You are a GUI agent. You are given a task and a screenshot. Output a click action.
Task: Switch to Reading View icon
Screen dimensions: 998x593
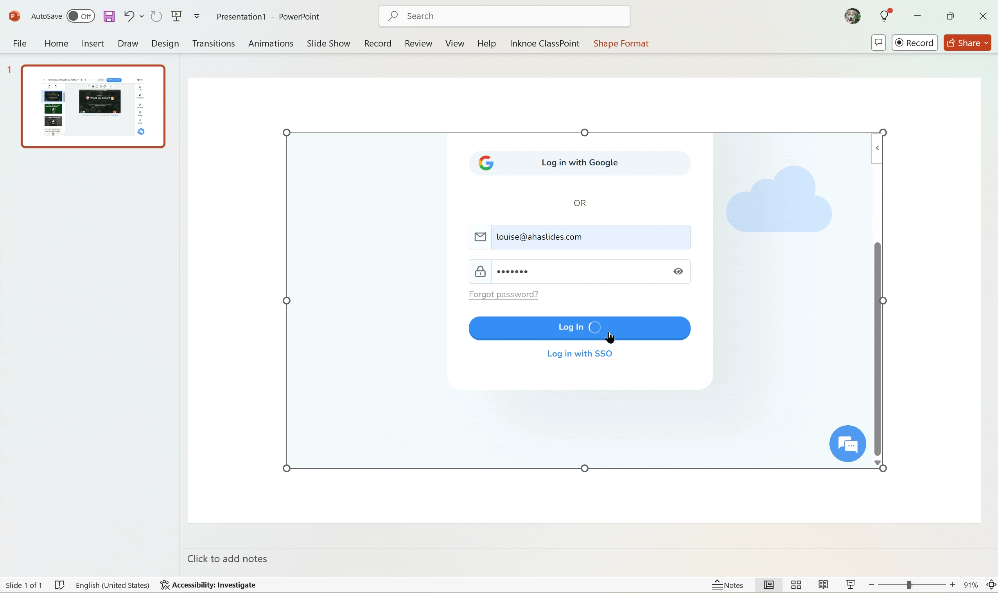tap(823, 585)
